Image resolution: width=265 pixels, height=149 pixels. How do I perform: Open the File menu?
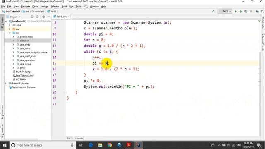[3, 7]
